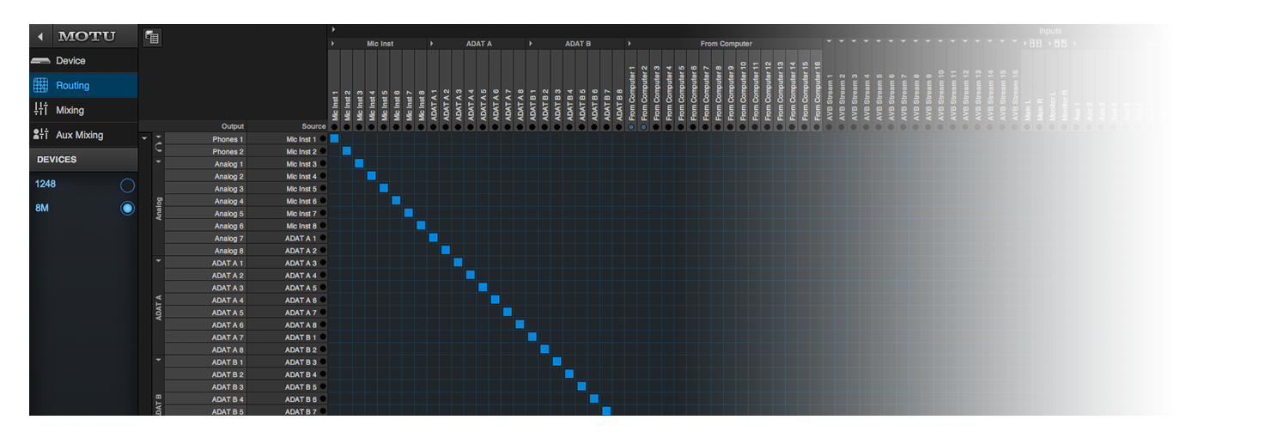Route Mic Inst 2 to Phones 1 grid cell
This screenshot has height=438, width=1271.
[347, 139]
